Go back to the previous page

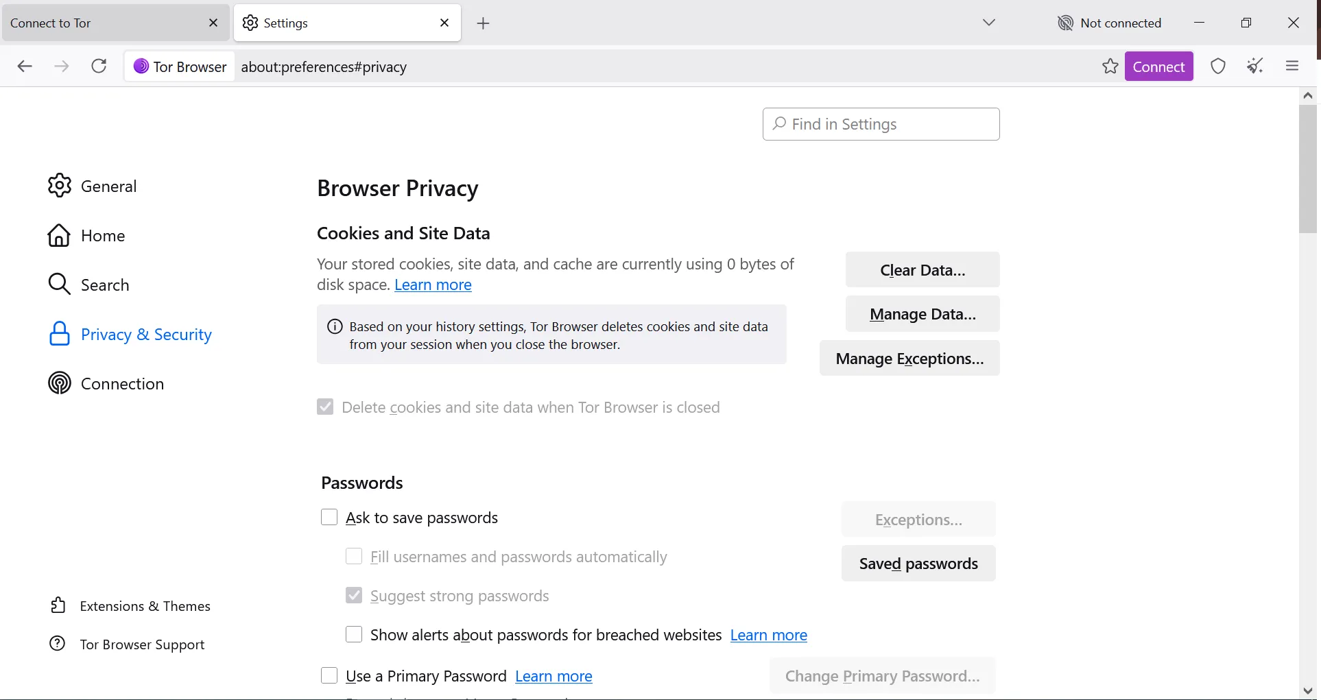tap(25, 66)
